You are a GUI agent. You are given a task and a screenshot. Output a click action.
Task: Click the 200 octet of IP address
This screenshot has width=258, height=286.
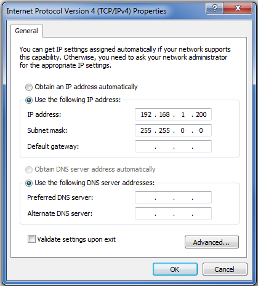pyautogui.click(x=201, y=114)
